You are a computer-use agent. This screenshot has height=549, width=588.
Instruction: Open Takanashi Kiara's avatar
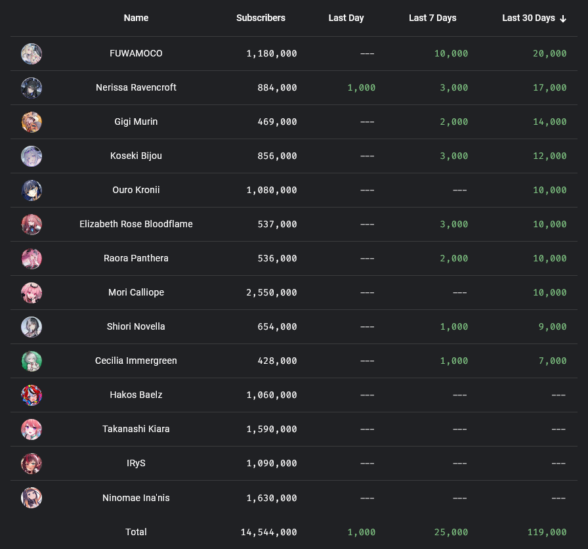click(31, 429)
